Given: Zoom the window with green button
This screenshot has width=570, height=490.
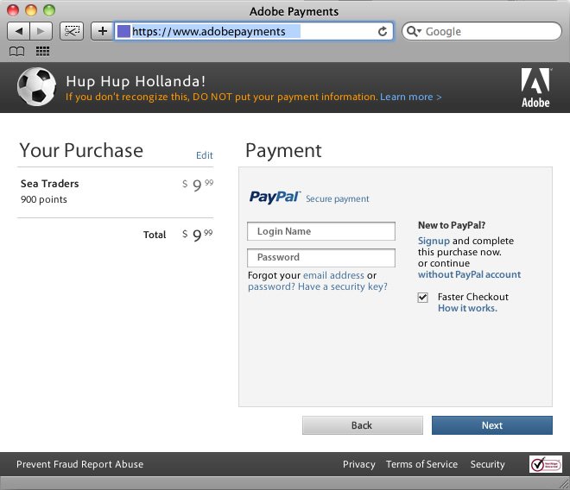Looking at the screenshot, I should [49, 10].
